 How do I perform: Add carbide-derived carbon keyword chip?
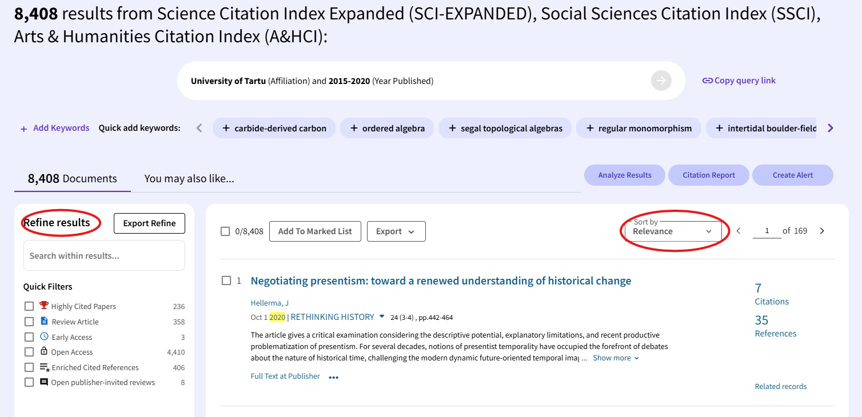tap(274, 129)
